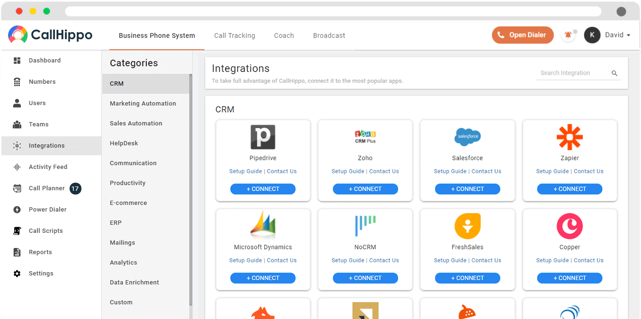Screen dimensions: 641x319
Task: Click the Call Planner calendar icon
Action: click(17, 188)
